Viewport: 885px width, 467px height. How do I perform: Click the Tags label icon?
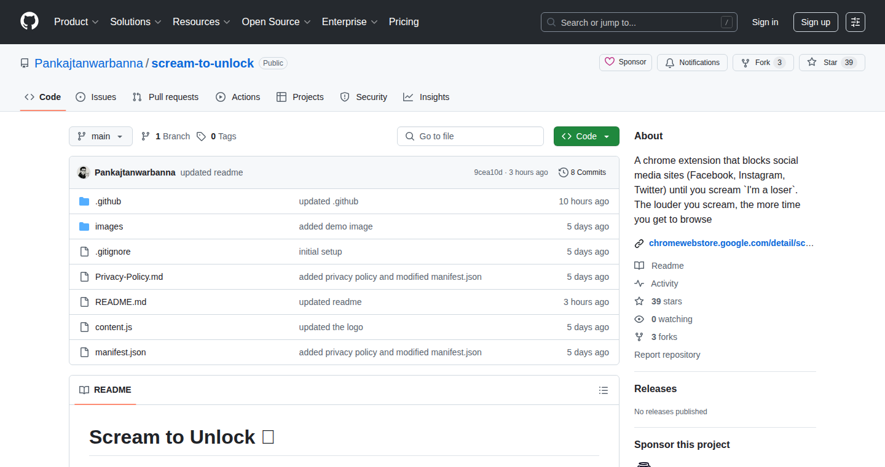201,136
